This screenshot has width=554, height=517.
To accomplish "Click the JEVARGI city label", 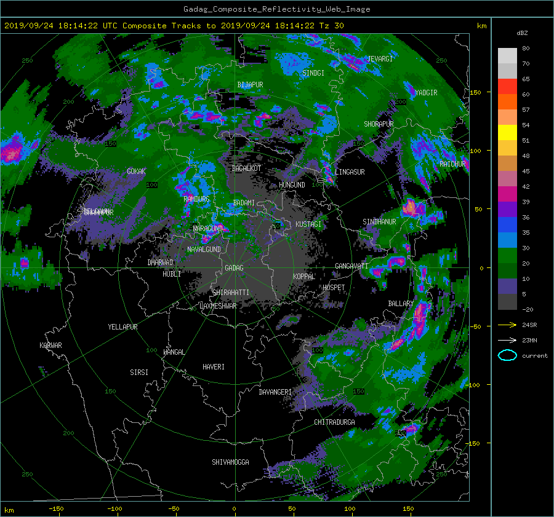I will tap(380, 59).
